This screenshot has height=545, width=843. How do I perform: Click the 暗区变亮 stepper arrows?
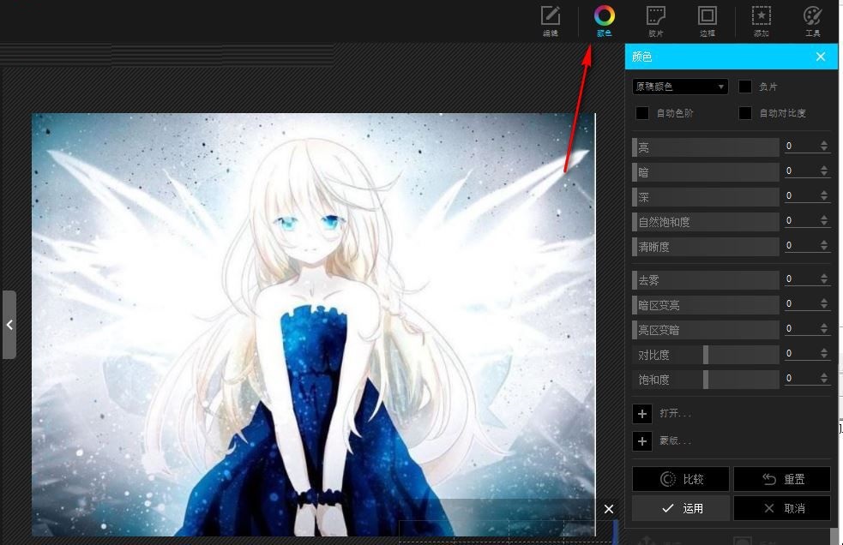(x=823, y=303)
